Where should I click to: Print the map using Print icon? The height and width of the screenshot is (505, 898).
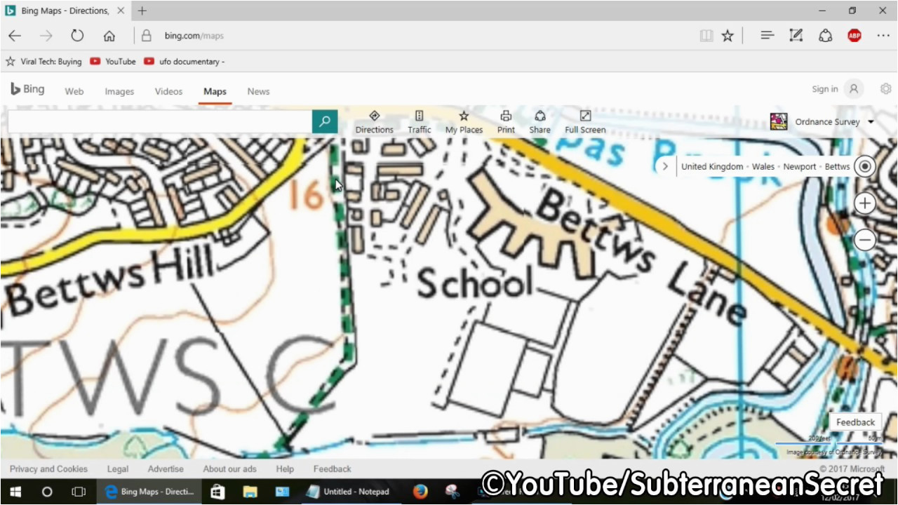pos(506,121)
